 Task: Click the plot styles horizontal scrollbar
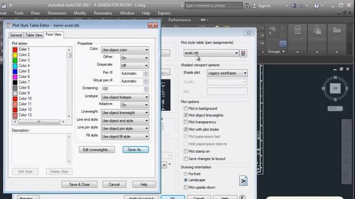tap(39, 122)
